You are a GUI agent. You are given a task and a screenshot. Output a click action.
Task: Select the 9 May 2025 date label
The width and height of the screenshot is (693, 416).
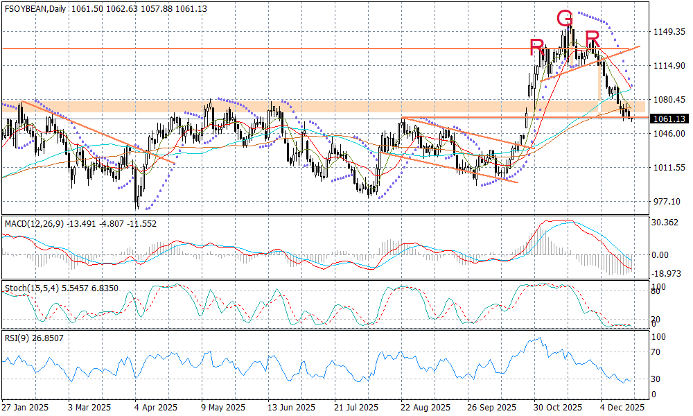[x=224, y=408]
